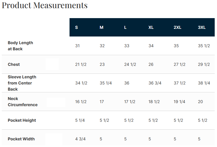Click the S size column header

click(x=76, y=28)
